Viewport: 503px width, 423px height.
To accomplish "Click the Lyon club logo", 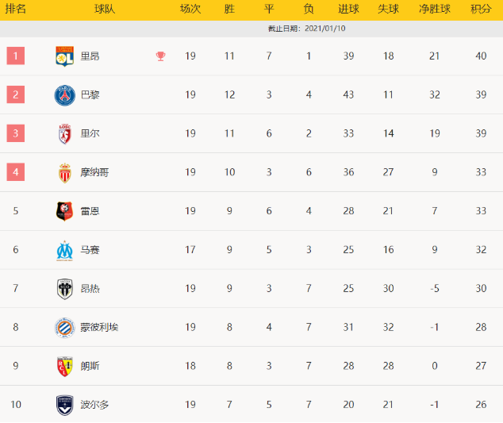I will 64,56.
